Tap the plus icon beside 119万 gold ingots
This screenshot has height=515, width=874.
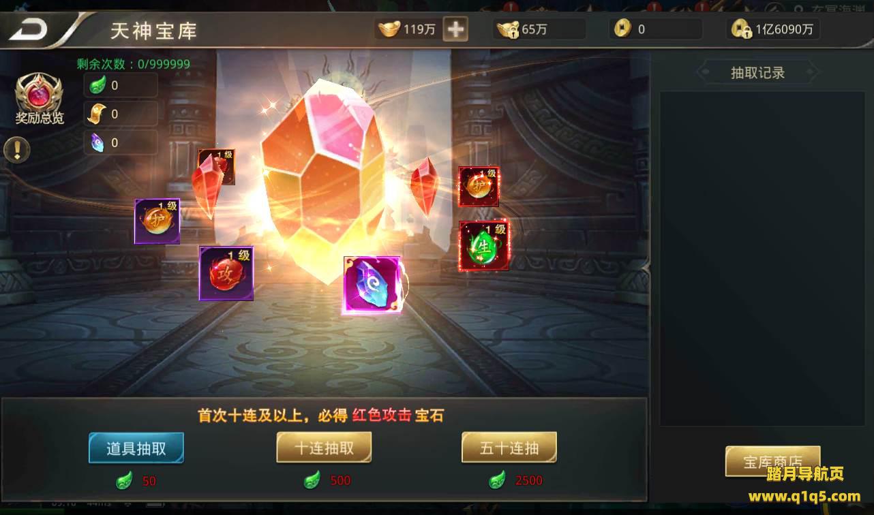click(455, 29)
